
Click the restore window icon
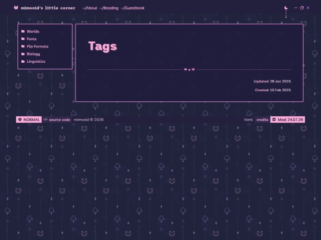click(x=302, y=8)
